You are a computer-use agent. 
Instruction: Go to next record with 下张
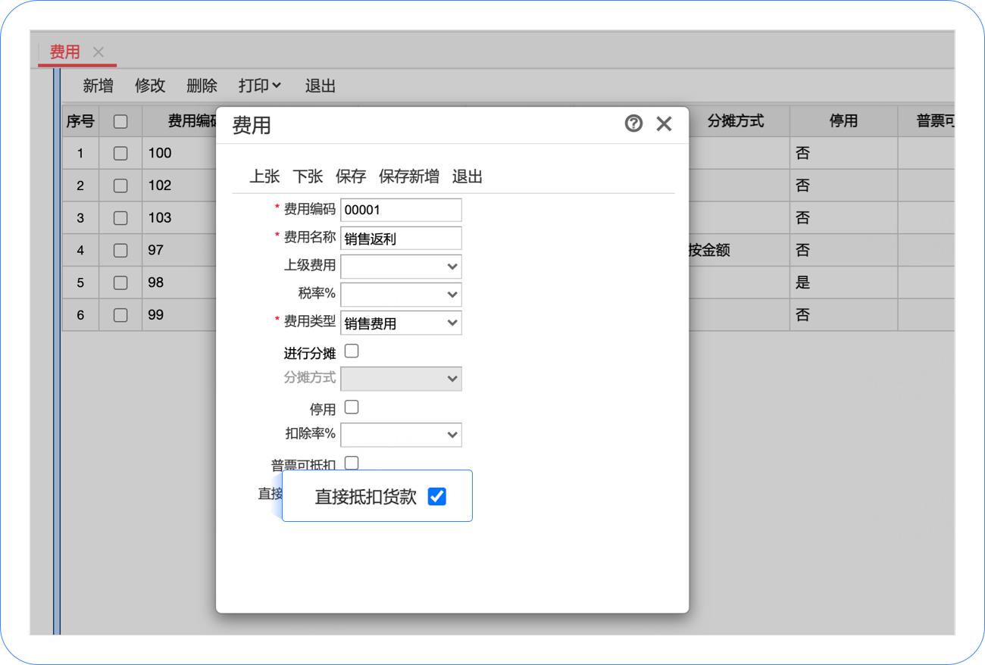coord(308,176)
